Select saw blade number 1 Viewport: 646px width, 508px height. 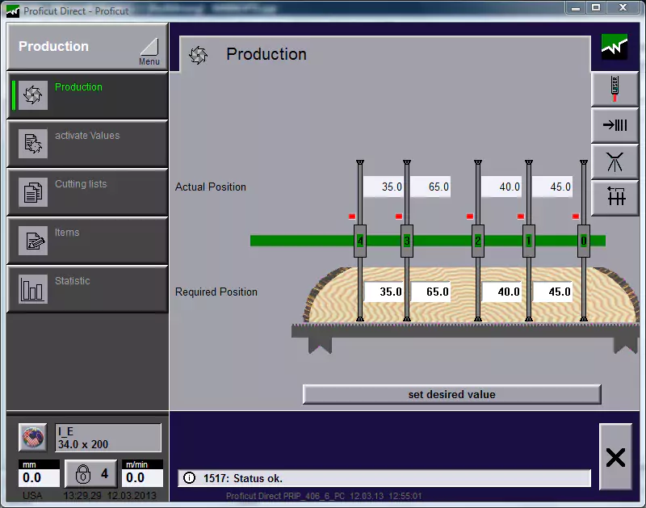pyautogui.click(x=529, y=241)
